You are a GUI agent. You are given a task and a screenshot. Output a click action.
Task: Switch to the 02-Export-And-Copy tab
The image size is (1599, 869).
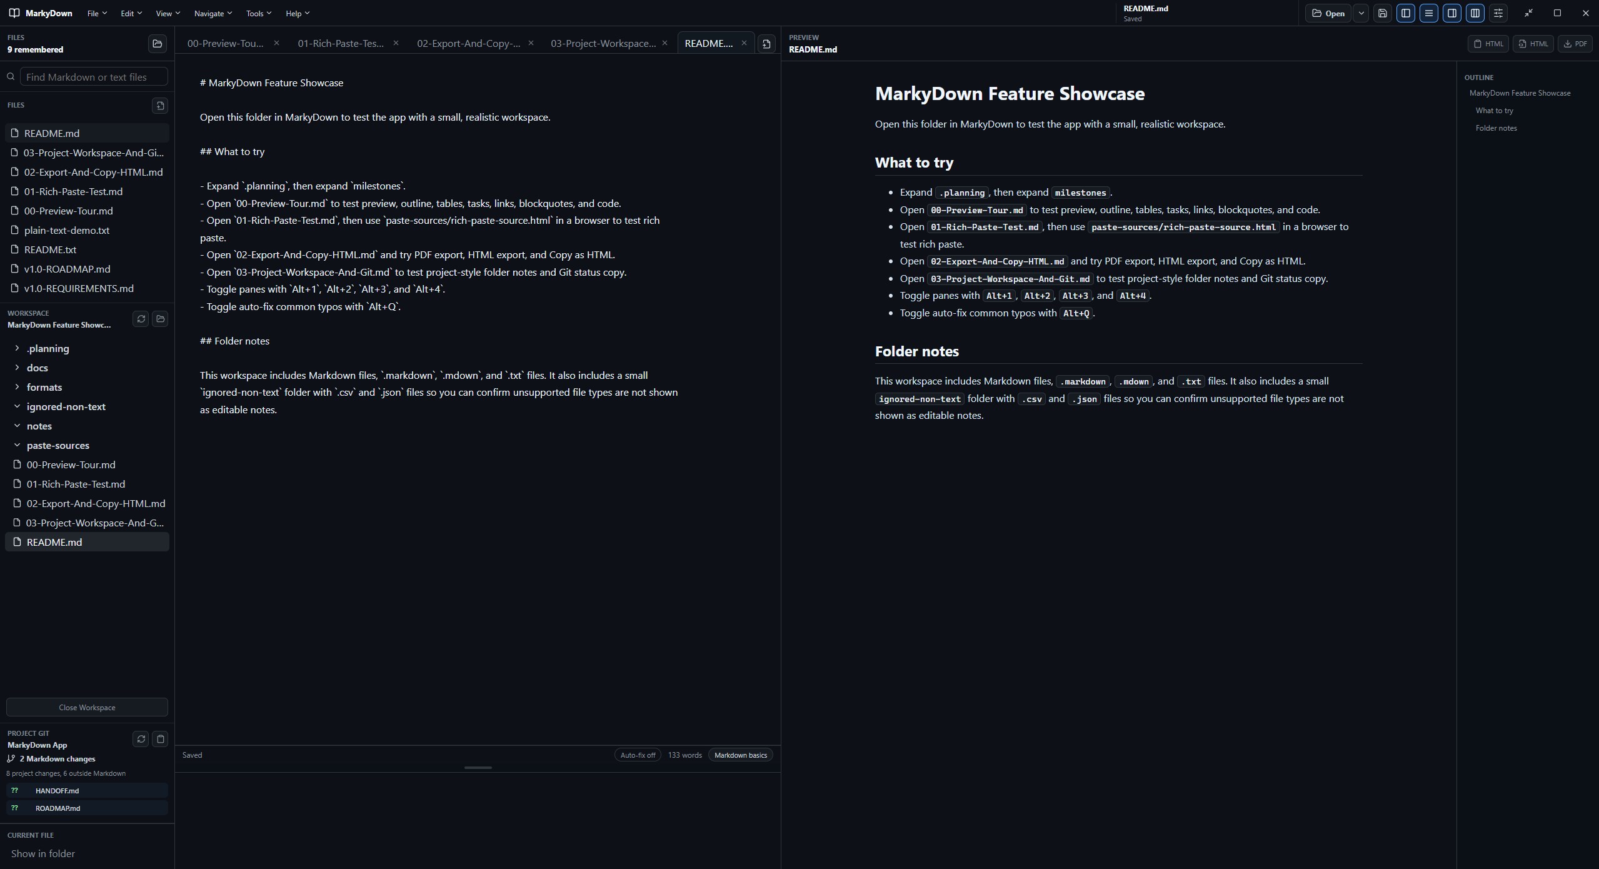click(468, 43)
